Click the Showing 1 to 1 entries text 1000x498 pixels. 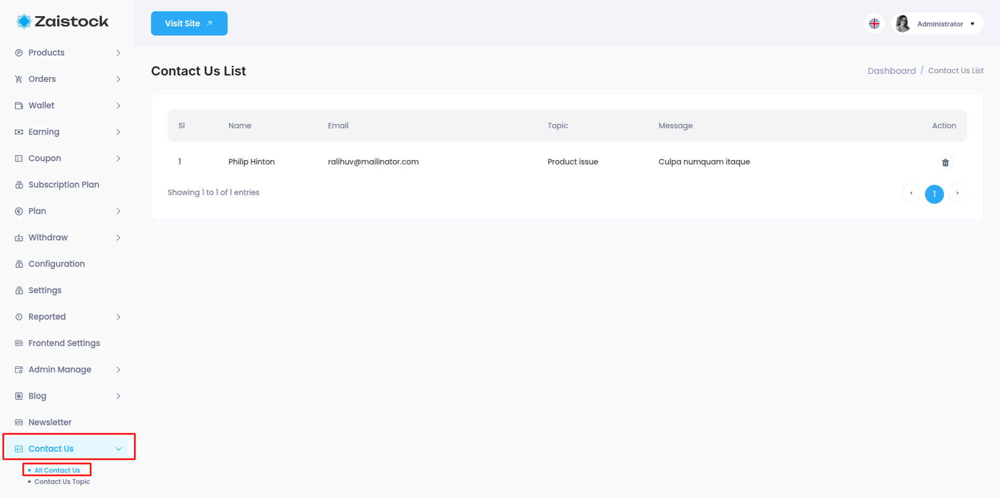(214, 192)
